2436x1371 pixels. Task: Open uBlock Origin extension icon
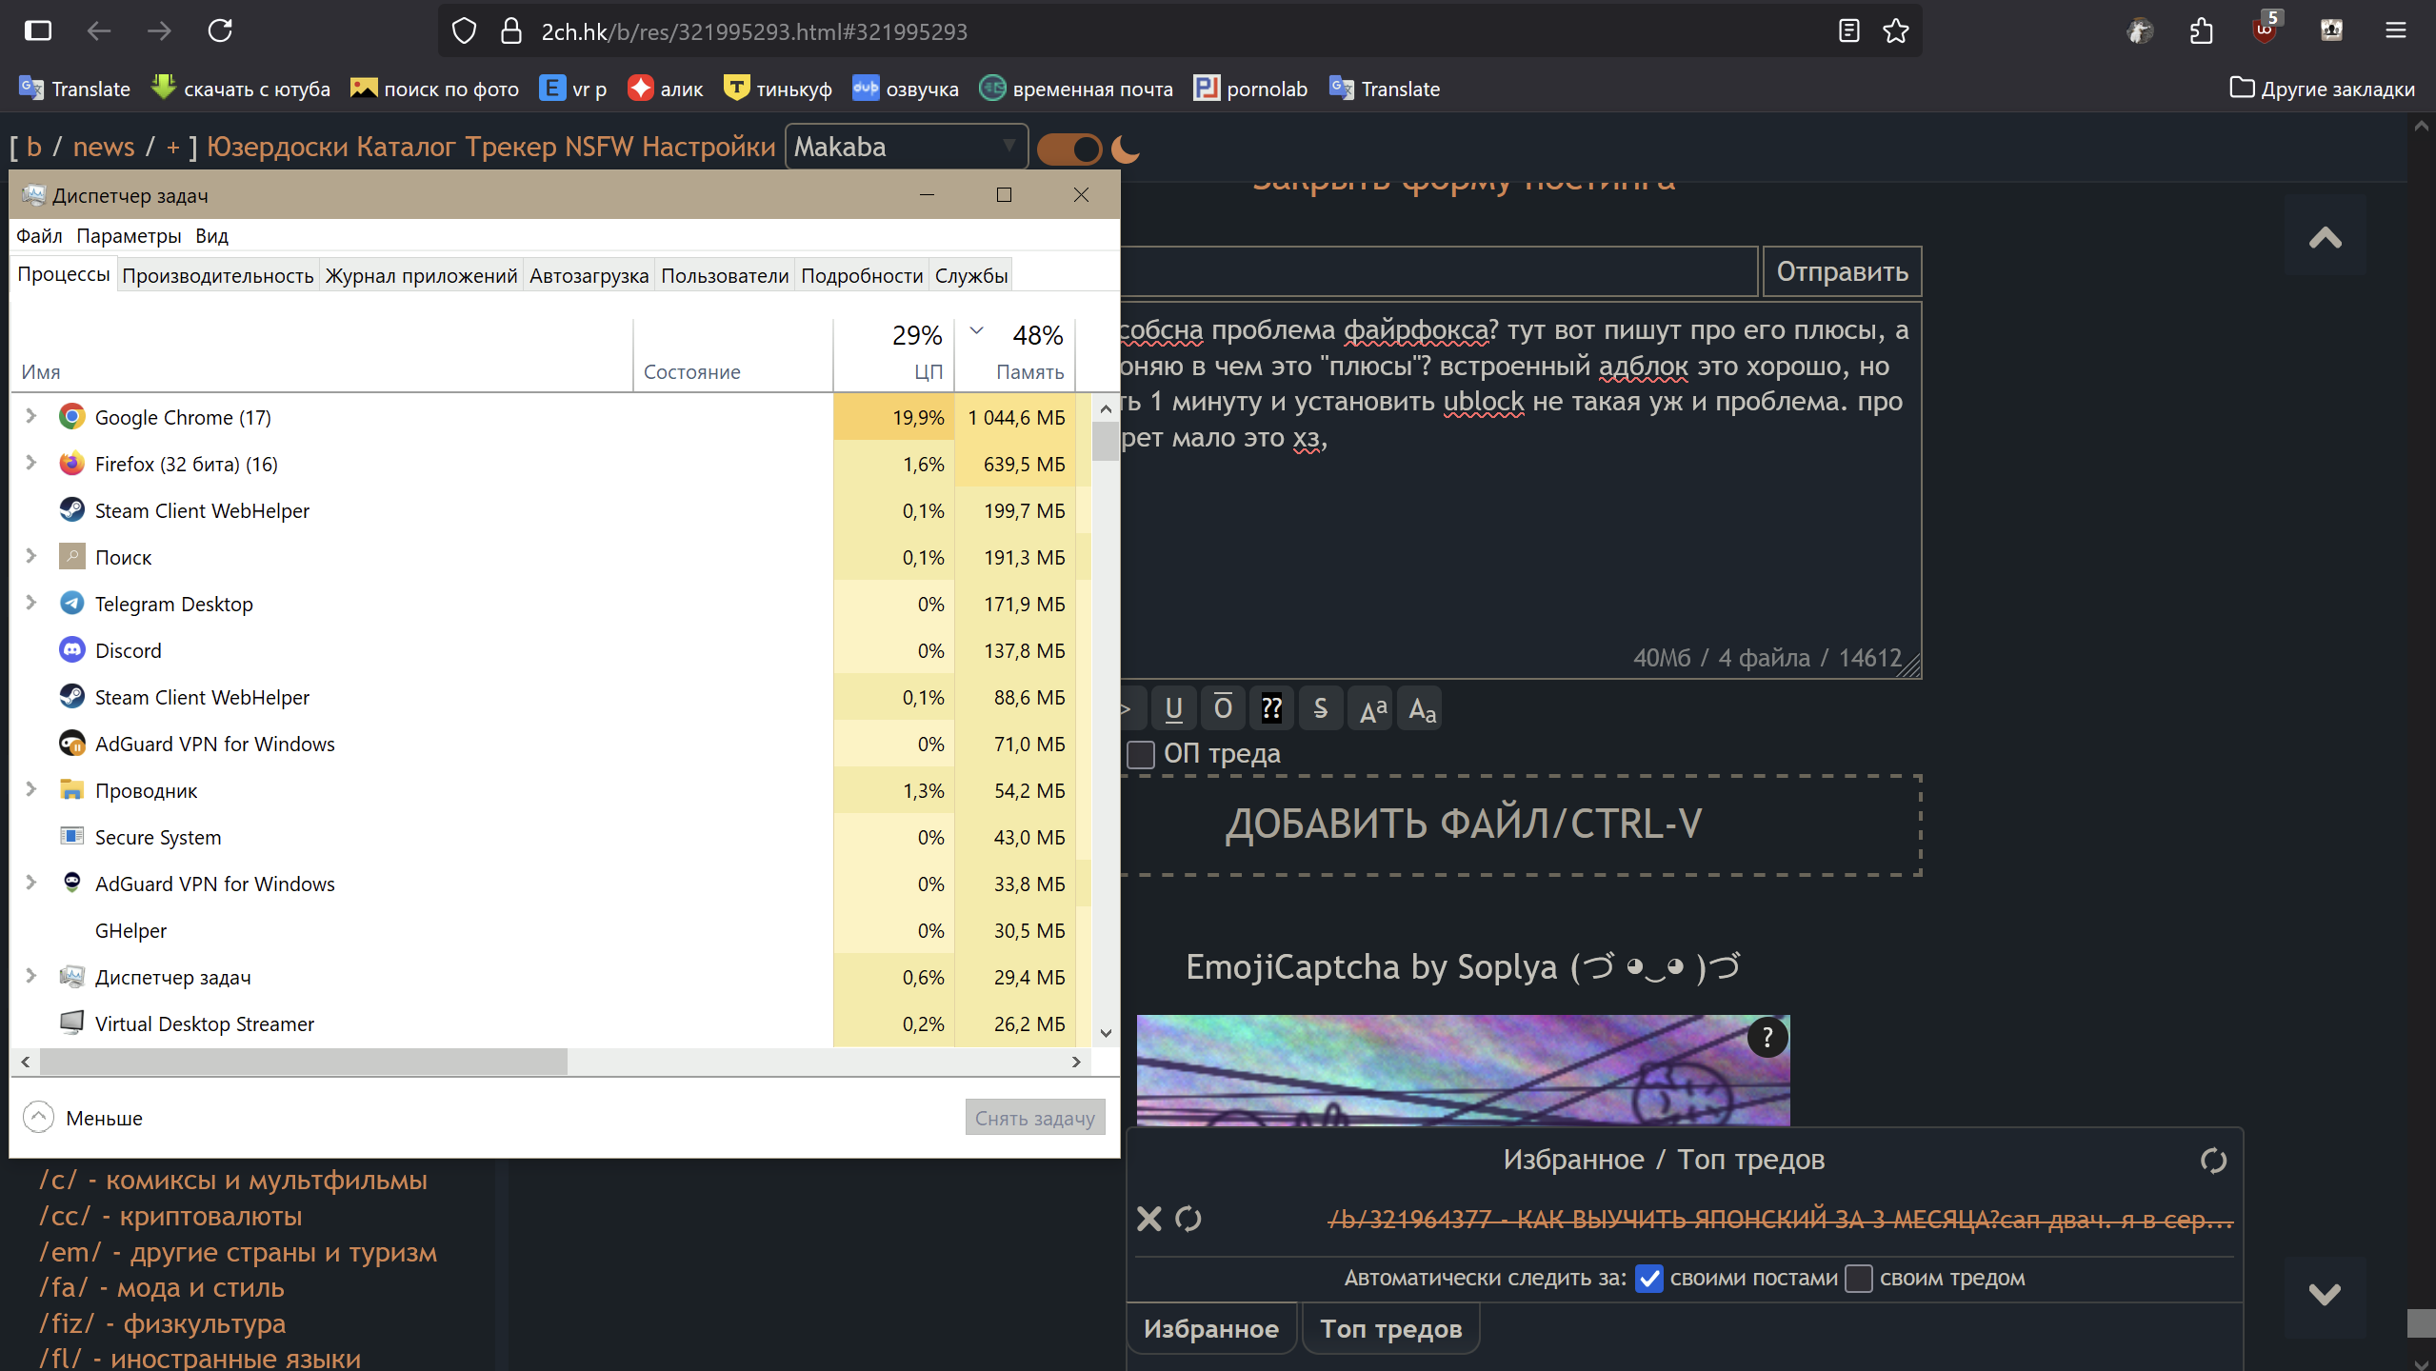point(2266,29)
